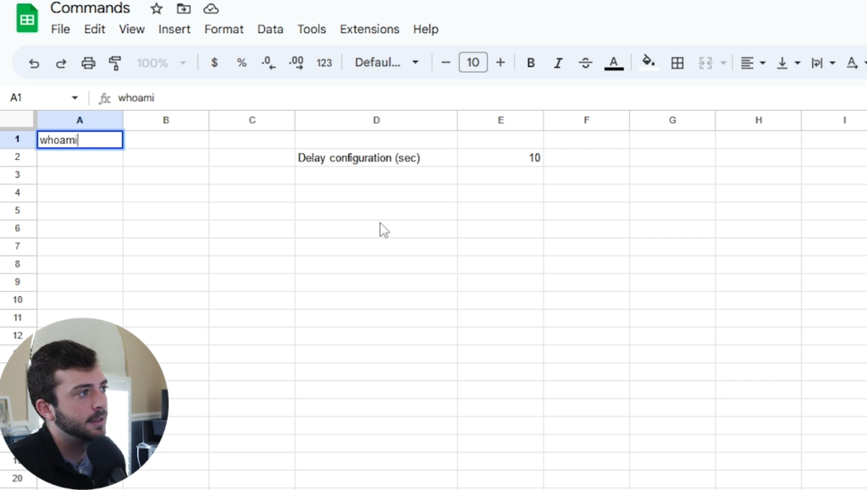The width and height of the screenshot is (867, 490).
Task: Click the presenter webcam thumbnail
Action: pos(83,404)
